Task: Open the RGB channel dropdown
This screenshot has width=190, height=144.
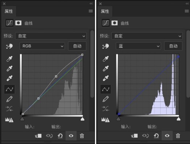Action: [x=42, y=46]
